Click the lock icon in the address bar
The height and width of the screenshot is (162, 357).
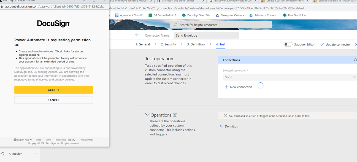click(x=2, y=6)
